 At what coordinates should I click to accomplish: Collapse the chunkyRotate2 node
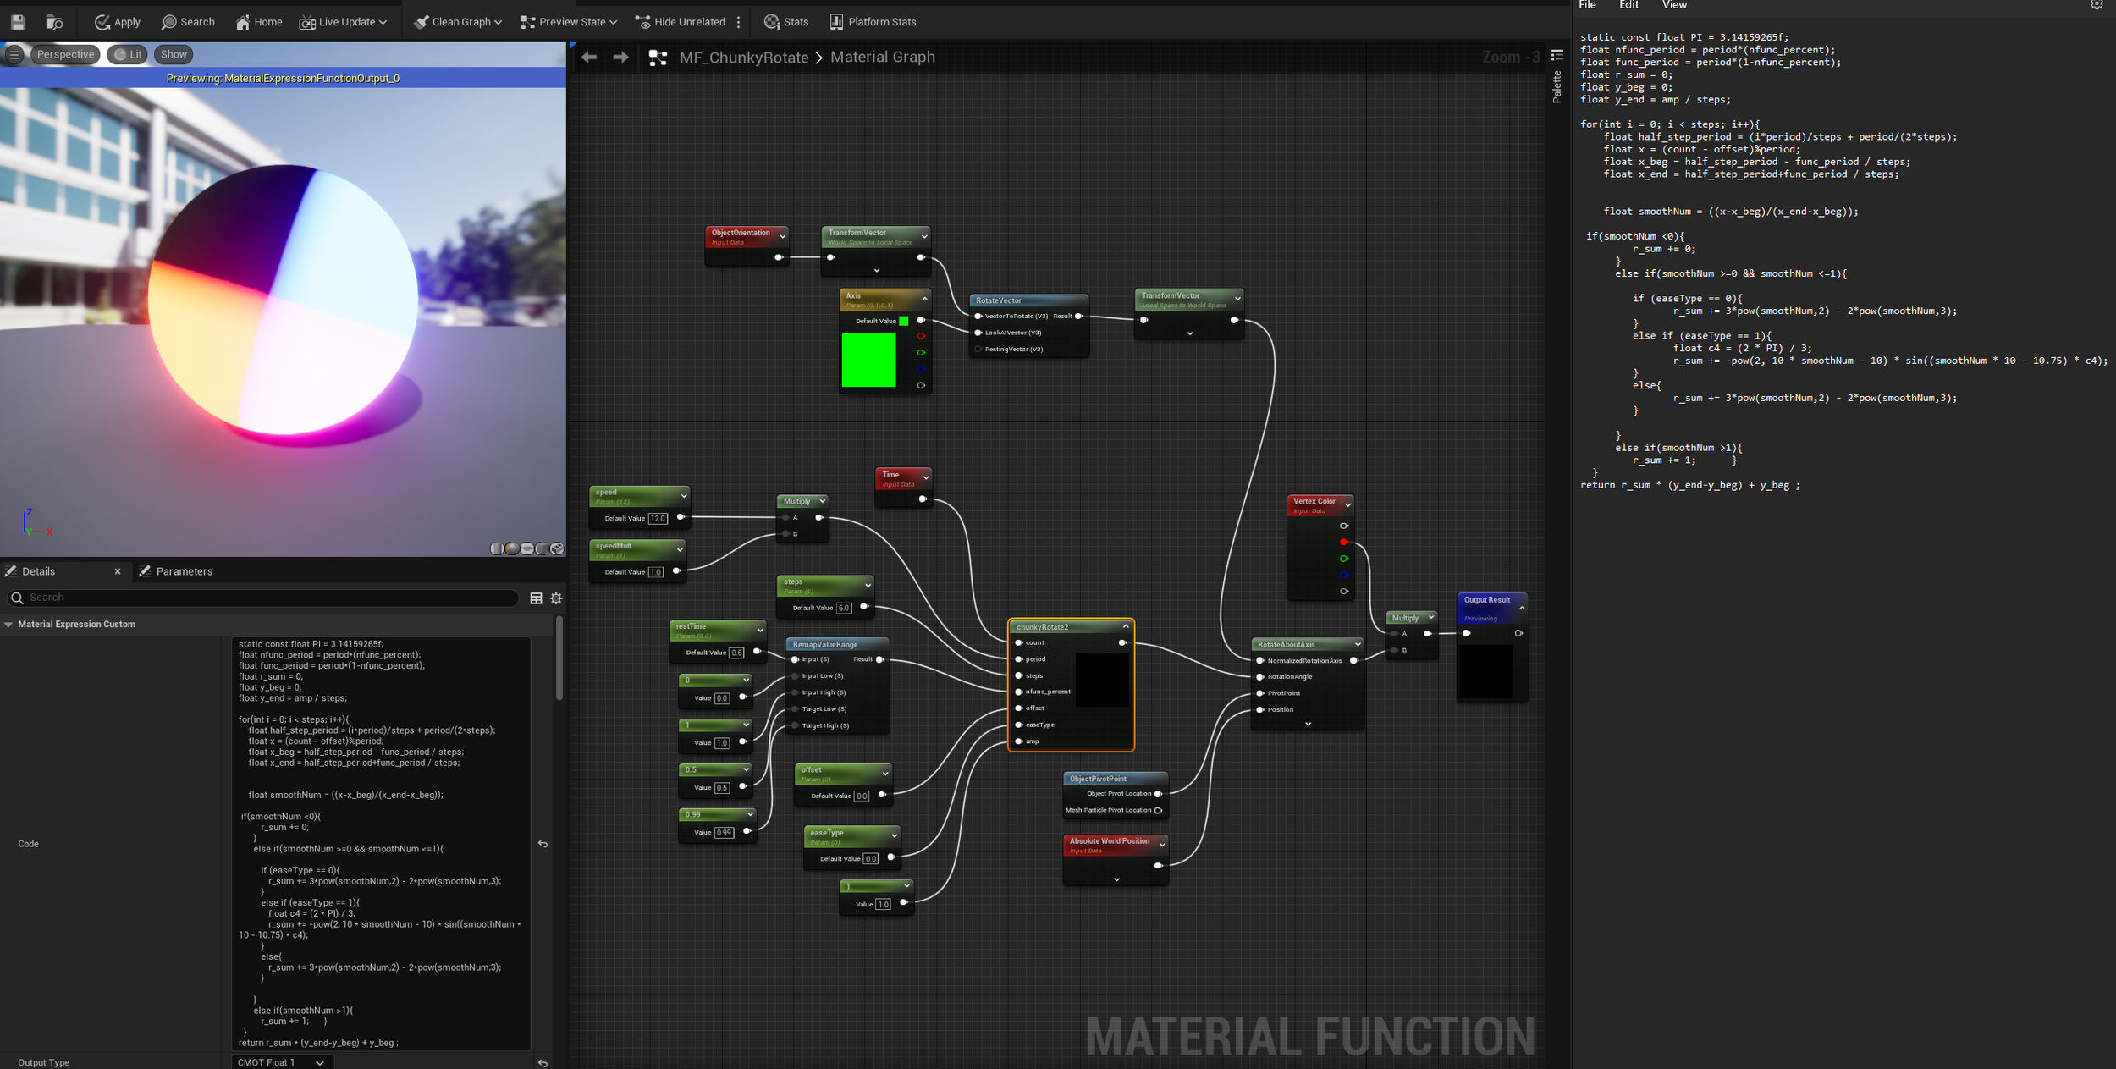click(x=1126, y=626)
